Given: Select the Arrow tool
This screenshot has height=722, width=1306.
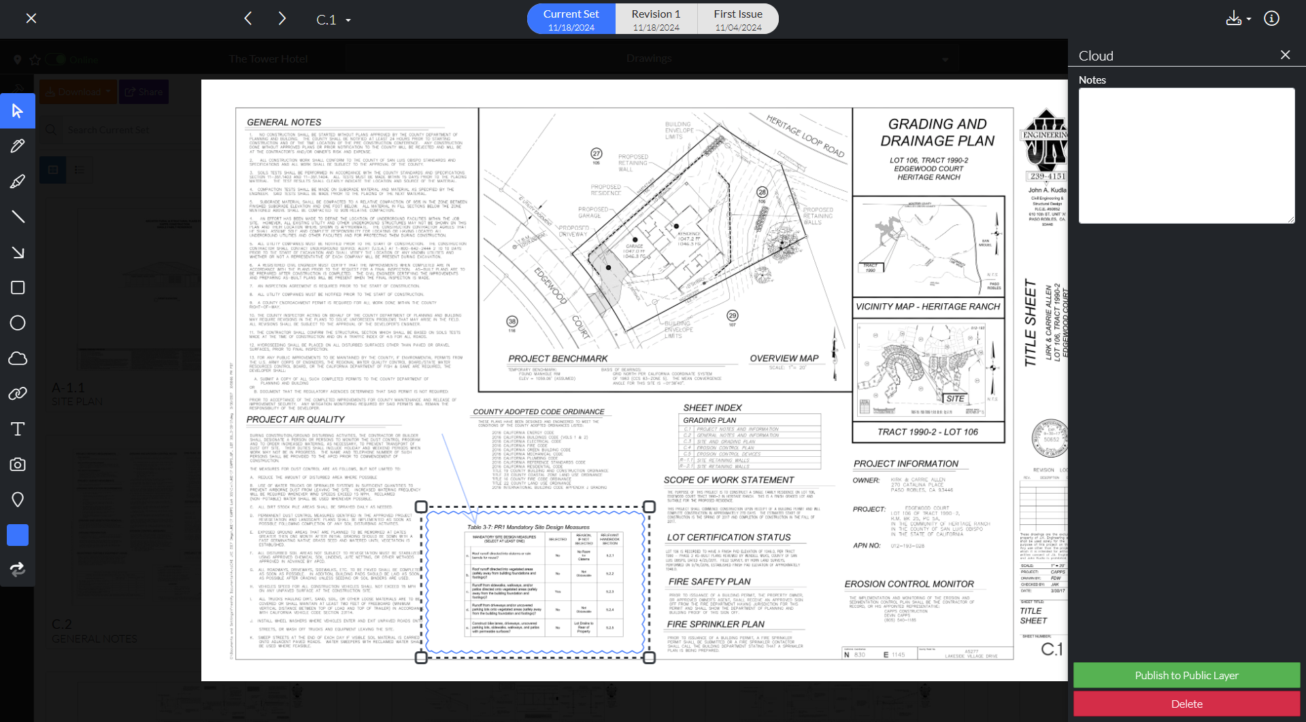Looking at the screenshot, I should (x=18, y=252).
